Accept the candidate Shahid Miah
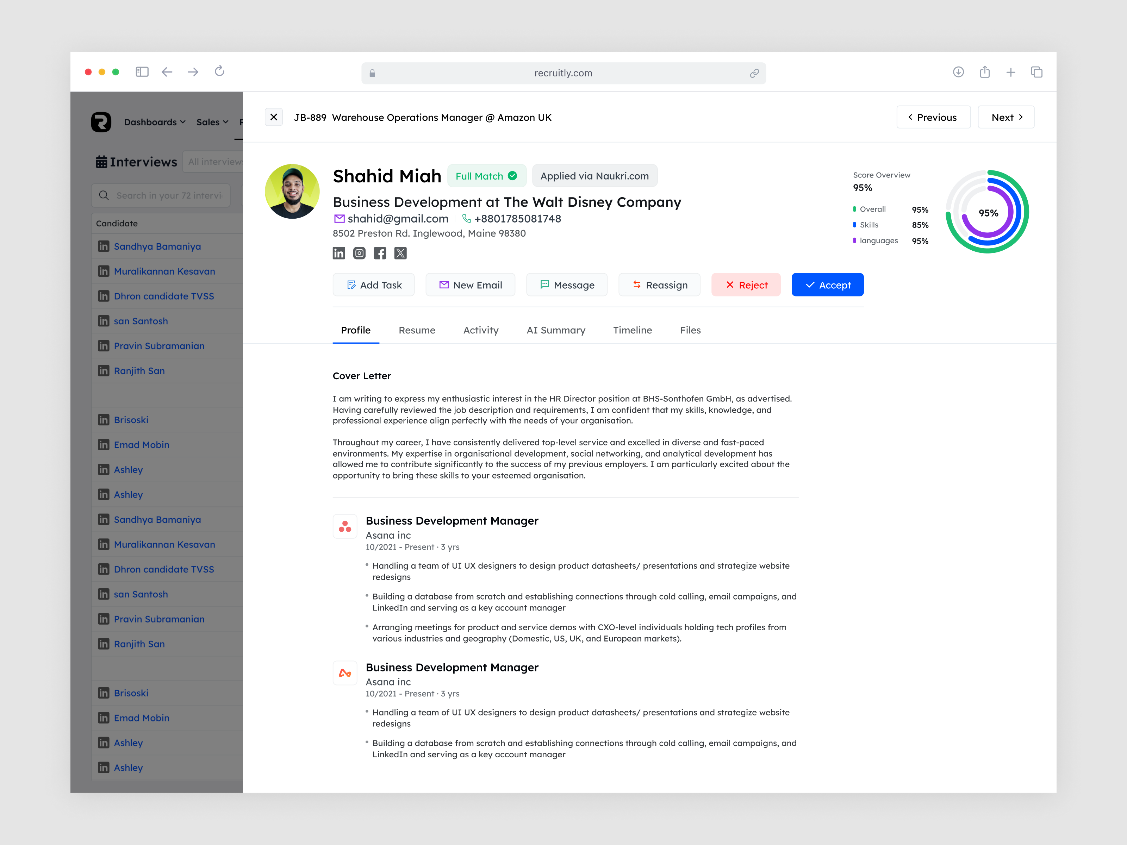 coord(827,285)
